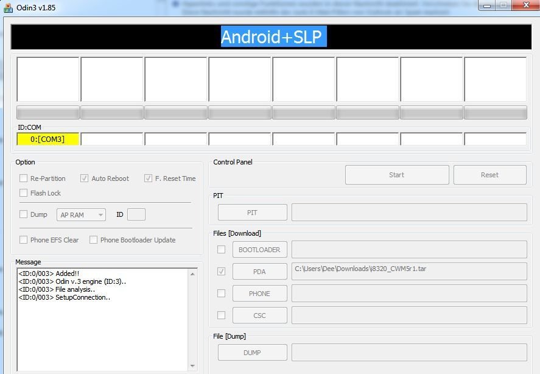Open the AP RAM dropdown
This screenshot has width=540, height=374.
click(82, 215)
